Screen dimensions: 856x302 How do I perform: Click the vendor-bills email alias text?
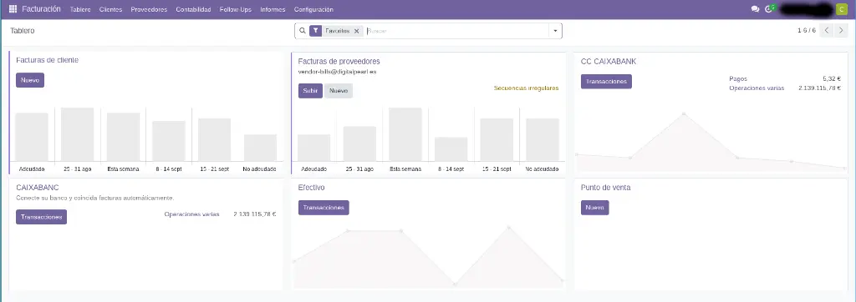coord(337,72)
